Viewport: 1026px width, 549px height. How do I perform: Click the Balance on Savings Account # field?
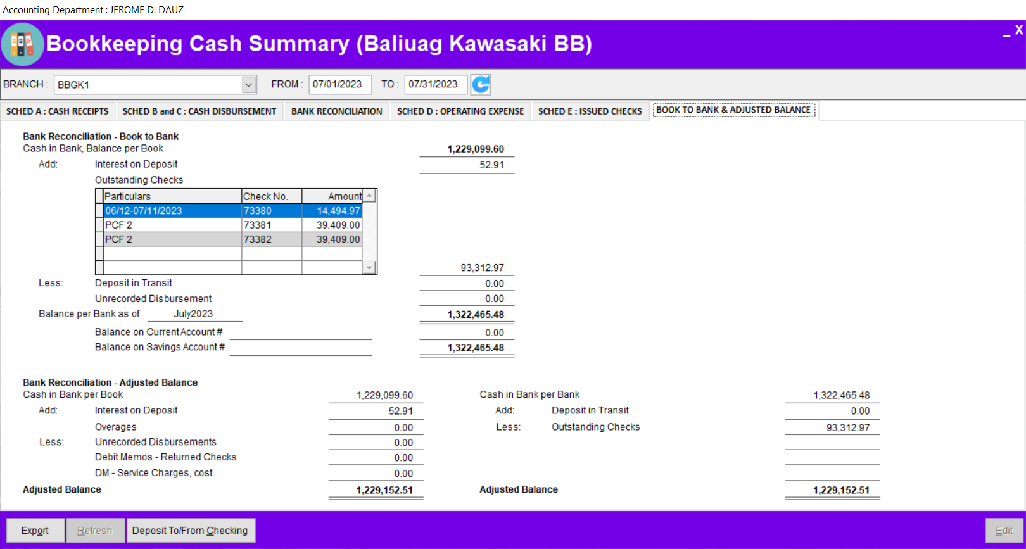(x=301, y=347)
